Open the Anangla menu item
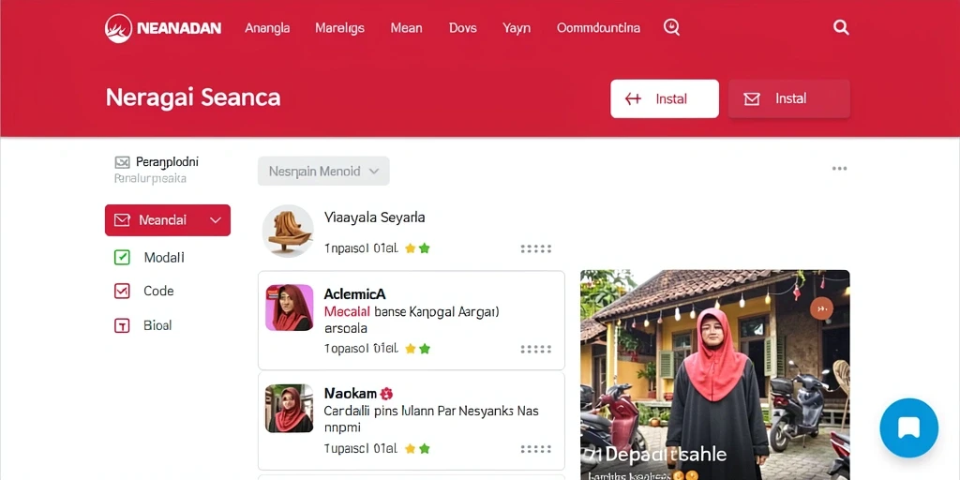This screenshot has height=480, width=960. point(267,27)
